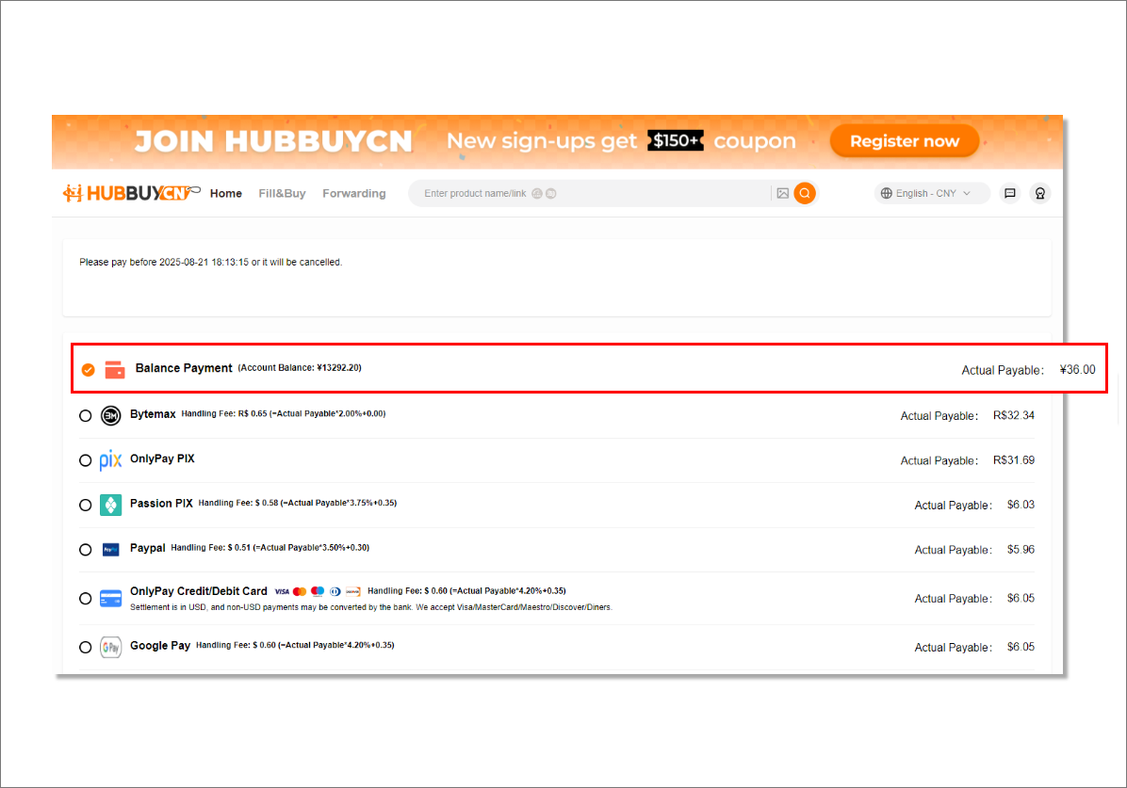
Task: Open the messages chat icon
Action: click(1009, 193)
